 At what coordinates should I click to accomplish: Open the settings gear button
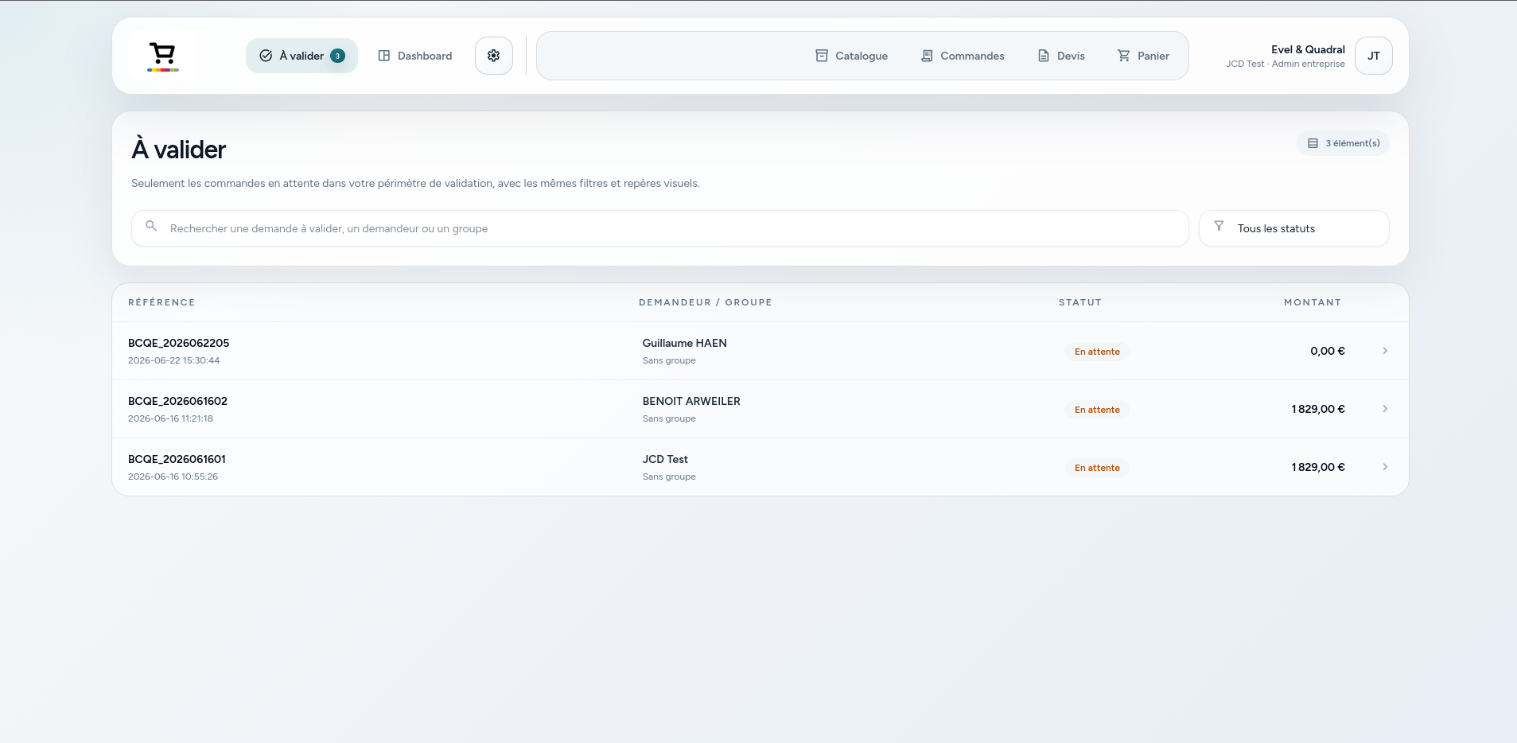494,56
